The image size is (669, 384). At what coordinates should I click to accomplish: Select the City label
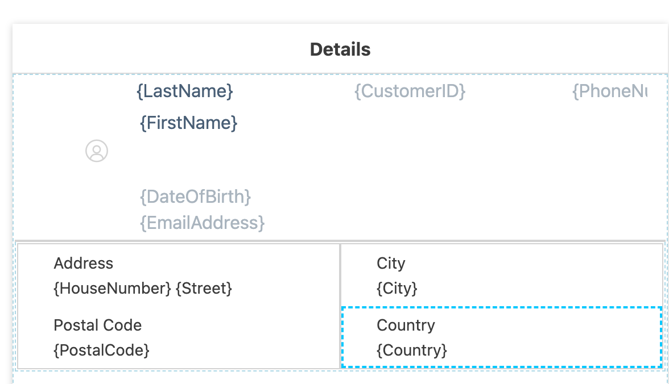391,264
